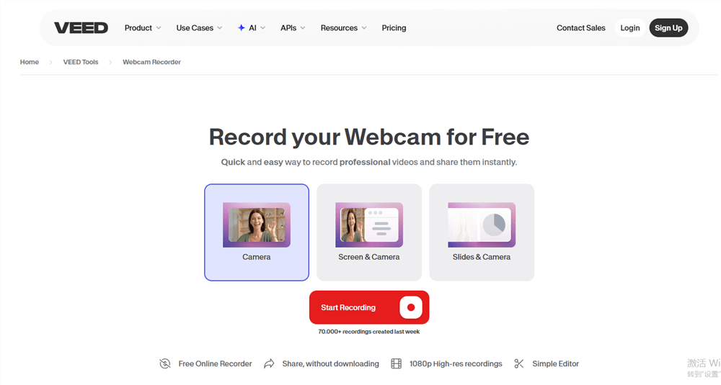This screenshot has height=385, width=721.
Task: Click the Sign Up button
Action: point(668,28)
